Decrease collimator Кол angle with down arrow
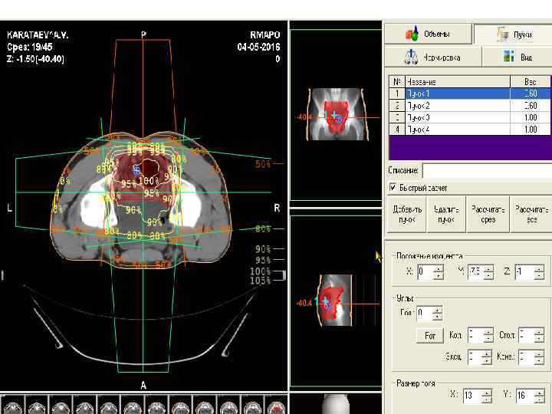The image size is (552, 414). click(x=488, y=339)
